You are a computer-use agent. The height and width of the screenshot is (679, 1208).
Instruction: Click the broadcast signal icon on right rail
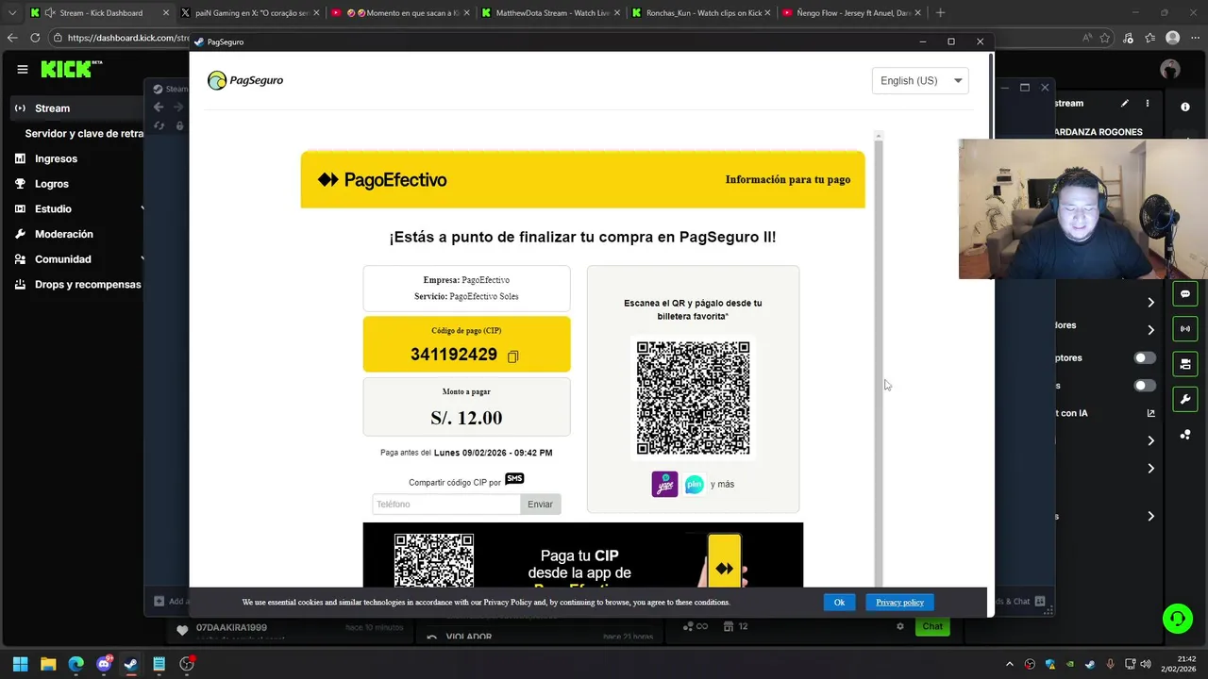click(1185, 328)
